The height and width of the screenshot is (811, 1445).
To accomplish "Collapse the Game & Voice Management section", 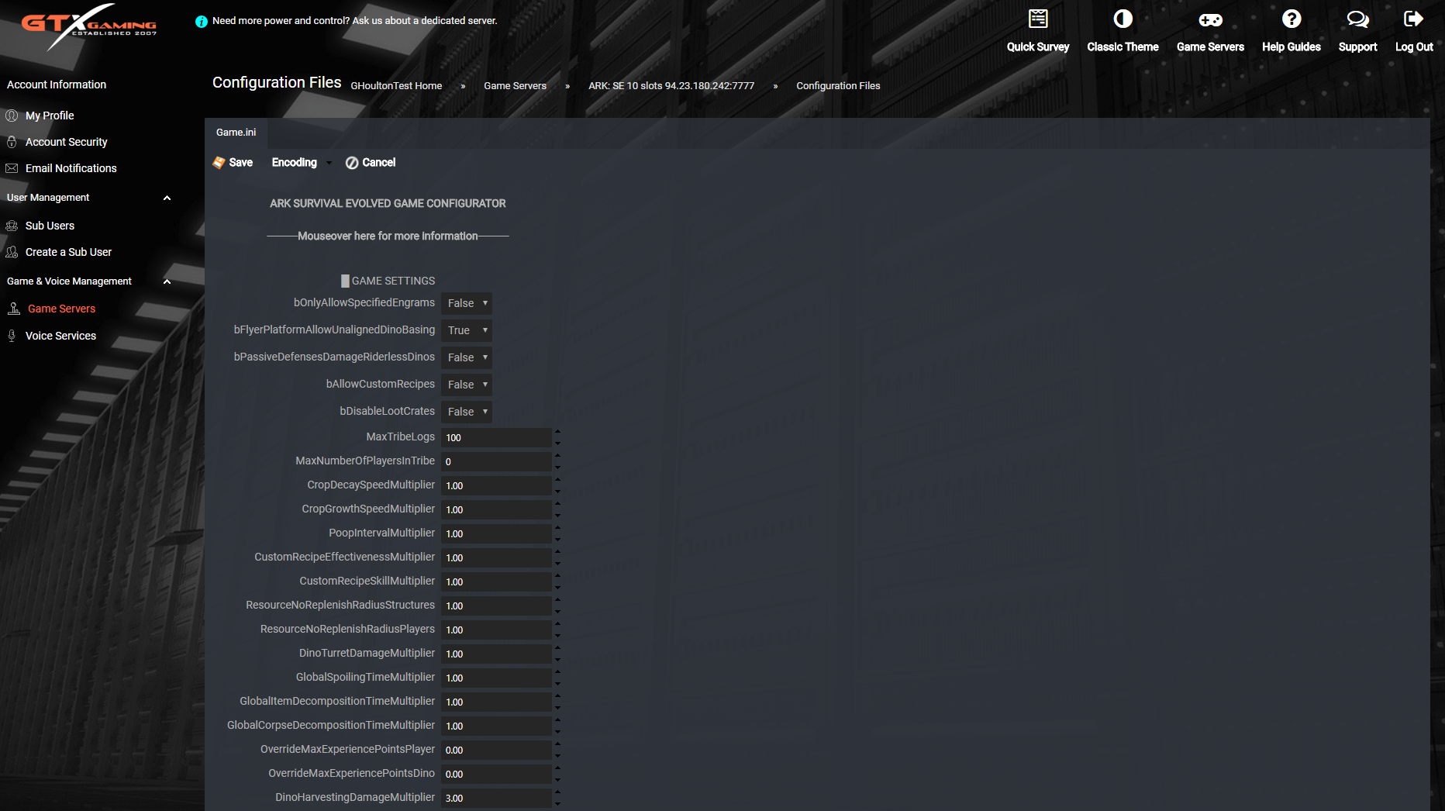I will [x=167, y=281].
